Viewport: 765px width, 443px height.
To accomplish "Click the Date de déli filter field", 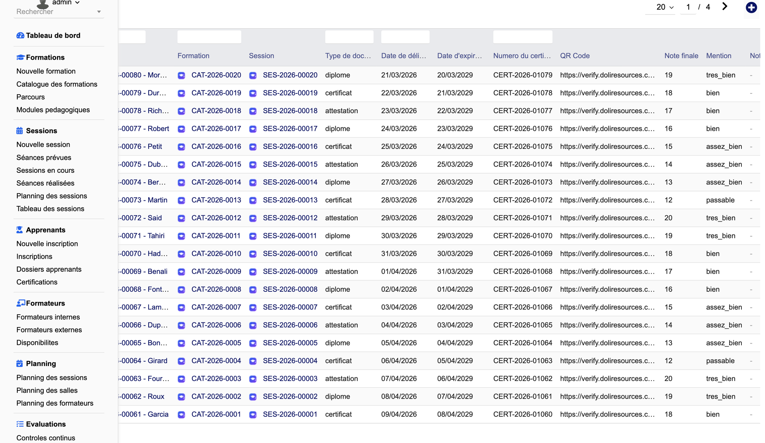I will (x=405, y=37).
